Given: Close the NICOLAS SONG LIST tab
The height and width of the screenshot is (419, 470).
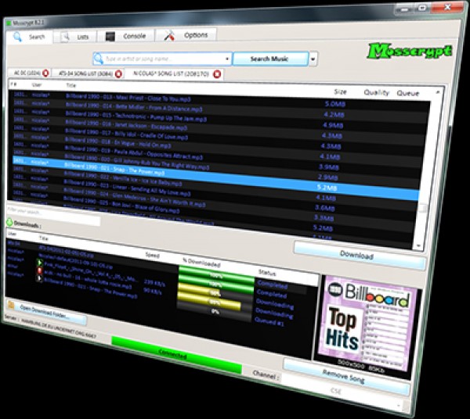Looking at the screenshot, I should [x=217, y=73].
